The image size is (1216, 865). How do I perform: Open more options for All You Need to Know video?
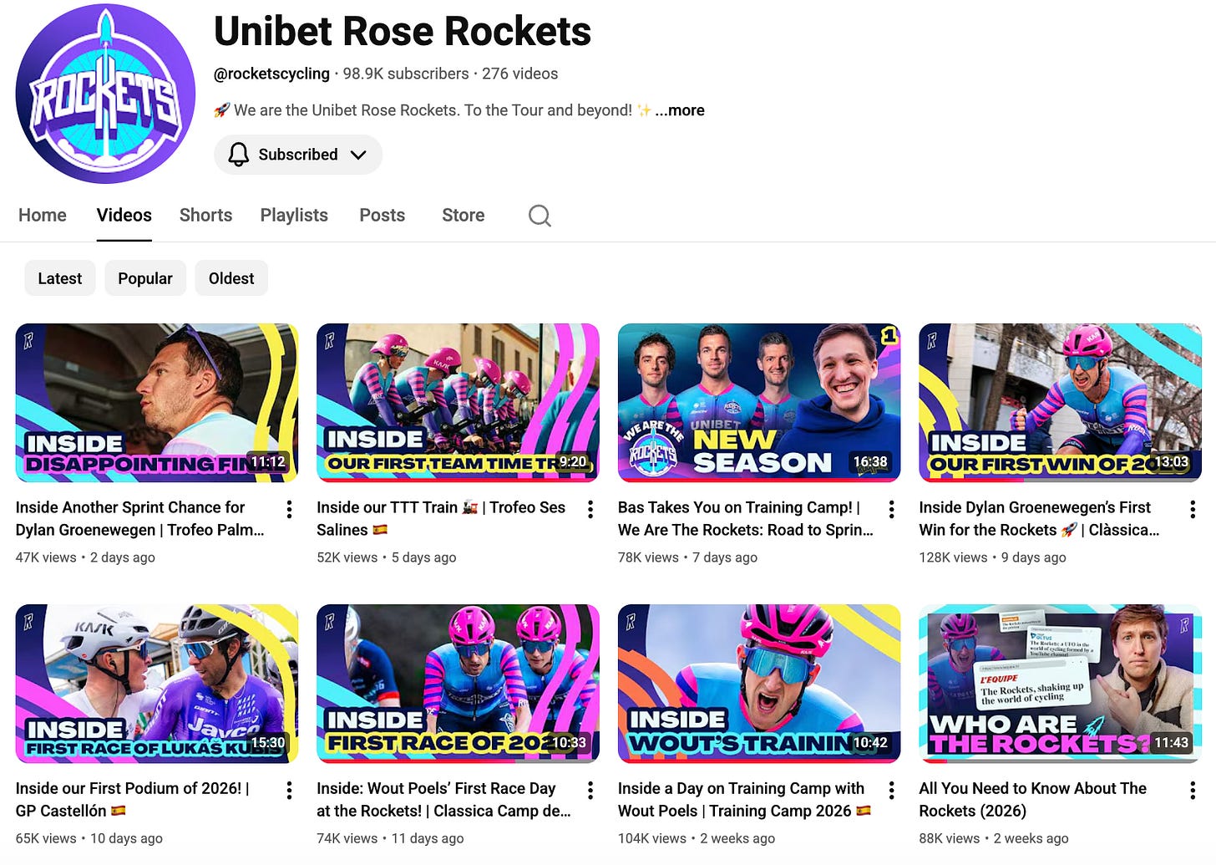tap(1192, 790)
